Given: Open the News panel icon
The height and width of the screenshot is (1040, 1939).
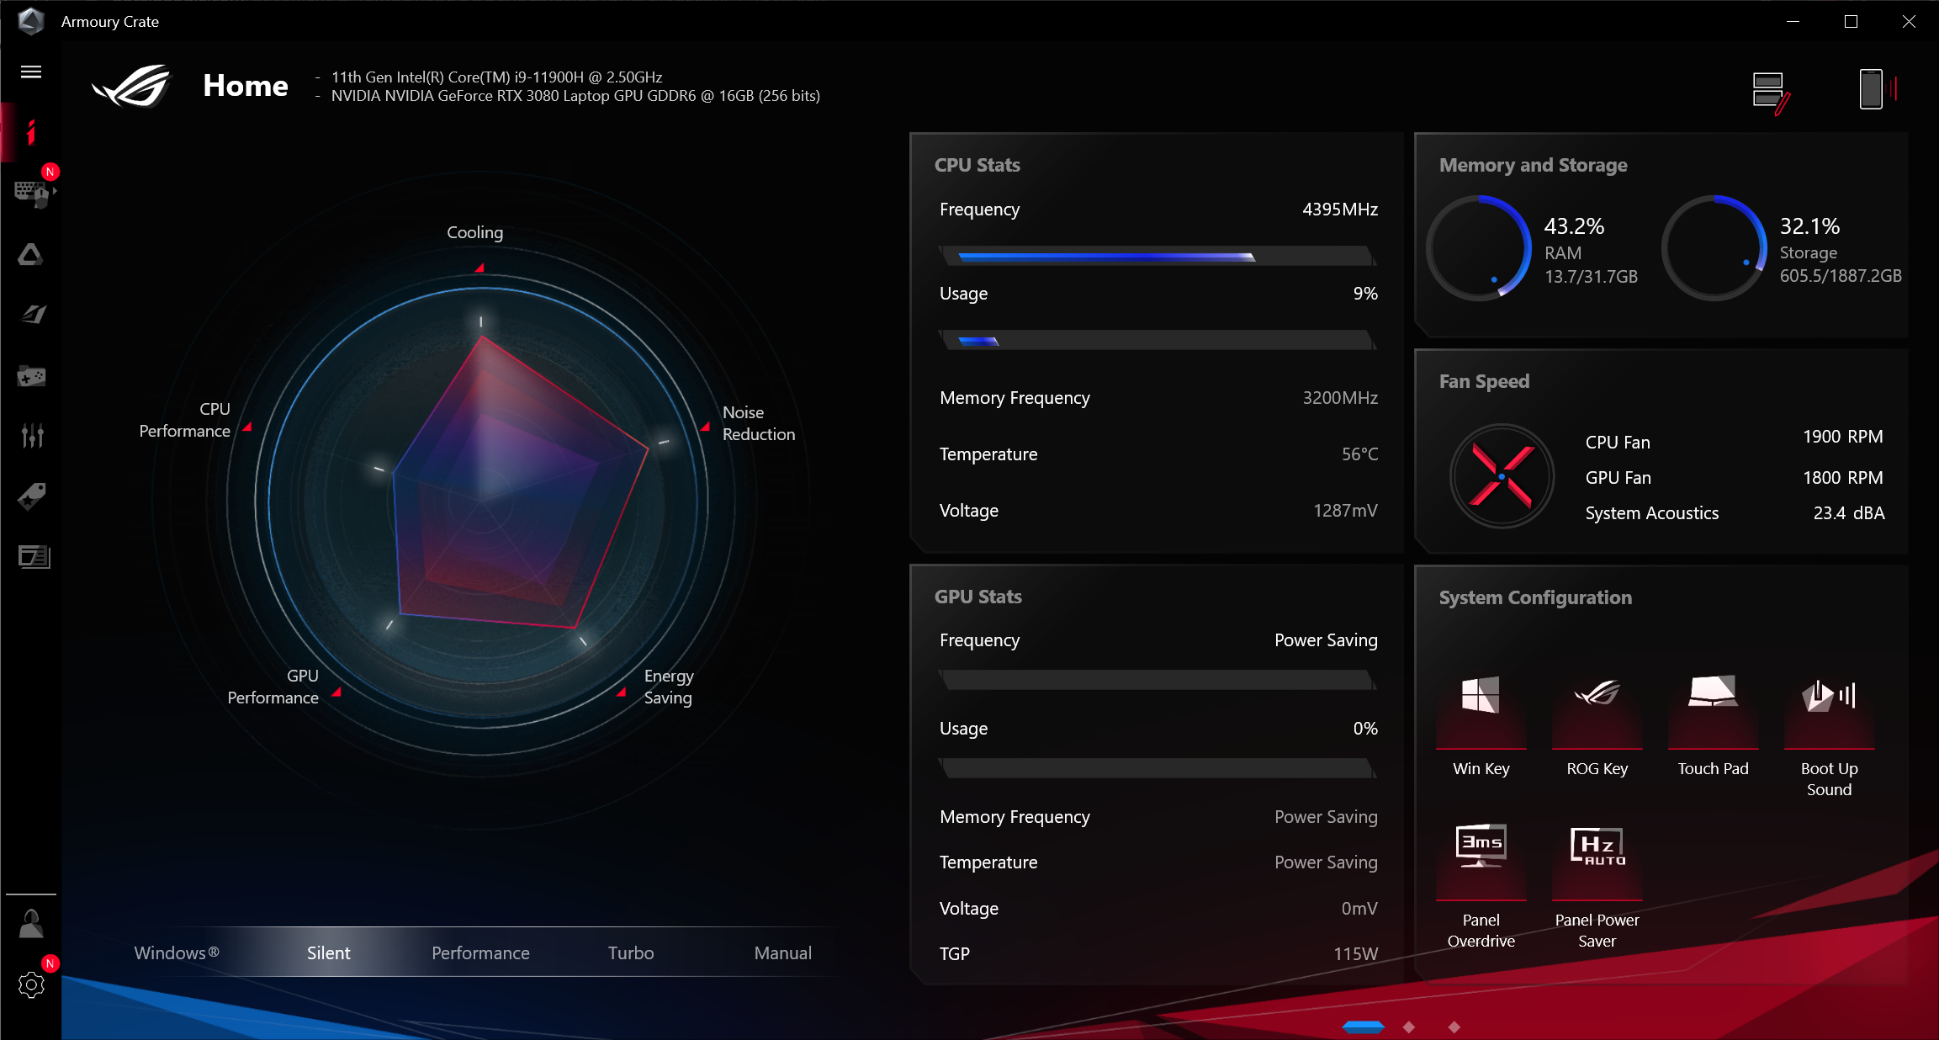Looking at the screenshot, I should (34, 556).
